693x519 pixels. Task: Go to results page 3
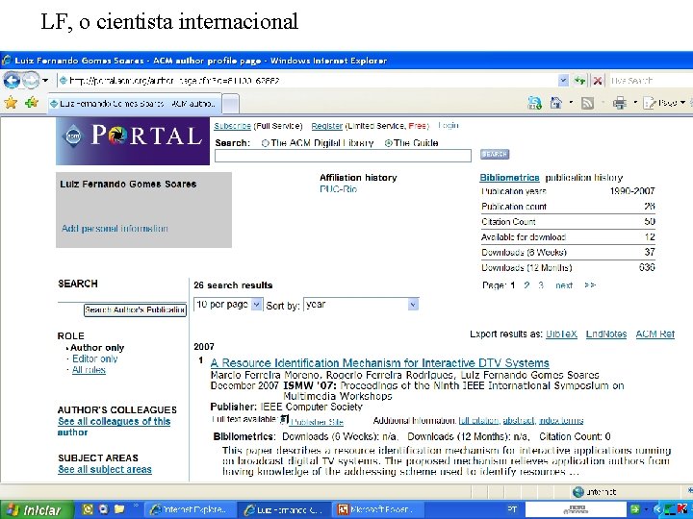[x=541, y=285]
